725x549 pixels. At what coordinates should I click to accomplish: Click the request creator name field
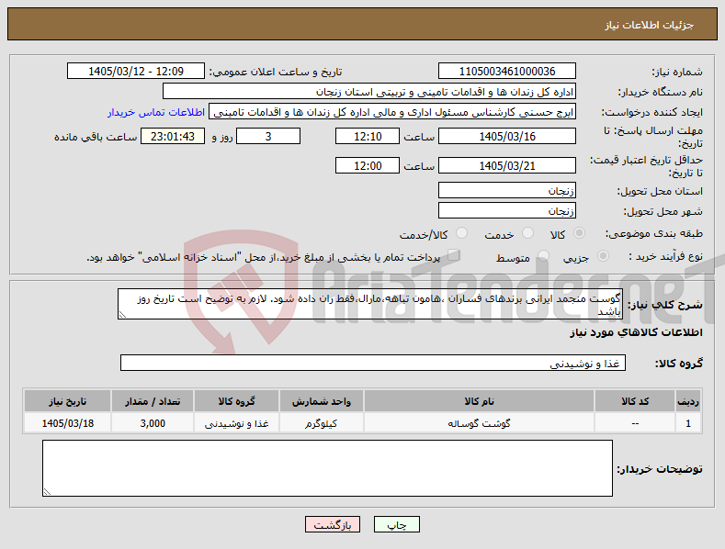pyautogui.click(x=392, y=112)
